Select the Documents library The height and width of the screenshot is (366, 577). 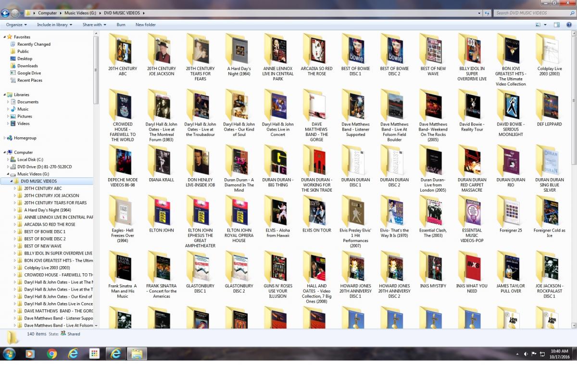(28, 102)
